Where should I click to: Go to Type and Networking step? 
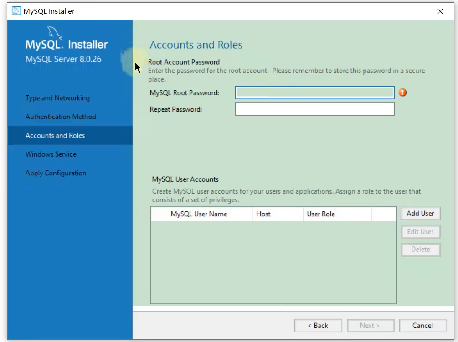point(57,98)
